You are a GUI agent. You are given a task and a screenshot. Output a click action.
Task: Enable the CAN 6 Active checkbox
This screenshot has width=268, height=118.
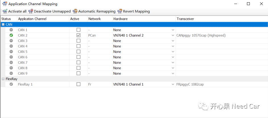(78, 57)
